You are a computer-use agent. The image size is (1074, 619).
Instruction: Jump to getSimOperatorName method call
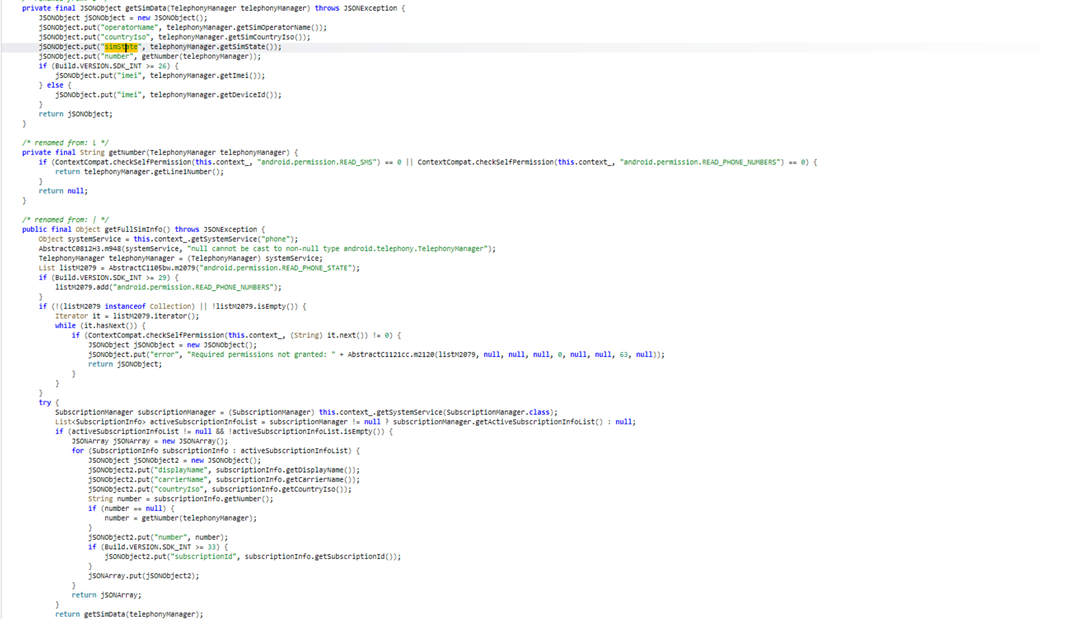(273, 27)
